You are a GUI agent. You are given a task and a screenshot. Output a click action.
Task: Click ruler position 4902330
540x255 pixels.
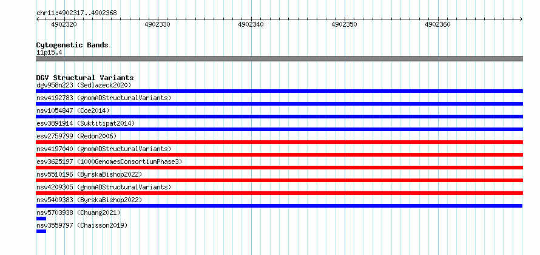[157, 24]
